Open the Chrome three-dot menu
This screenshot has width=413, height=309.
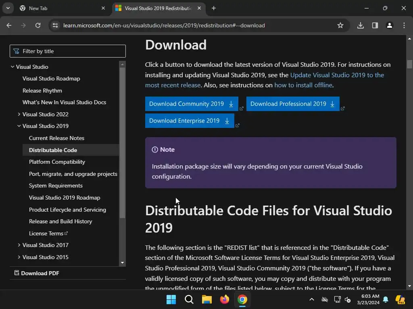point(404,25)
